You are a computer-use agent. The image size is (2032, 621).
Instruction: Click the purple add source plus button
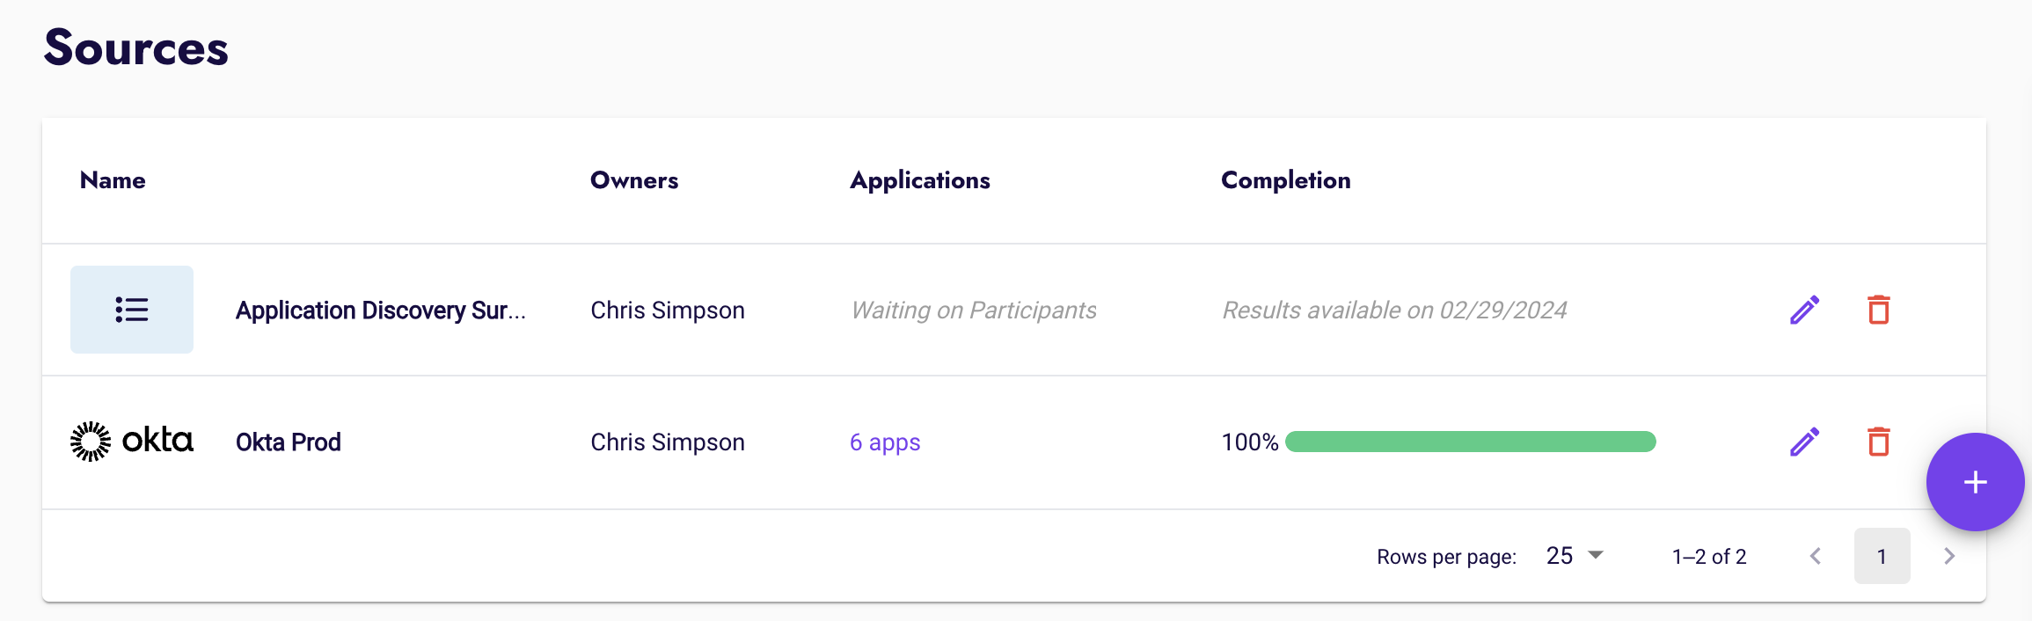[x=1975, y=482]
